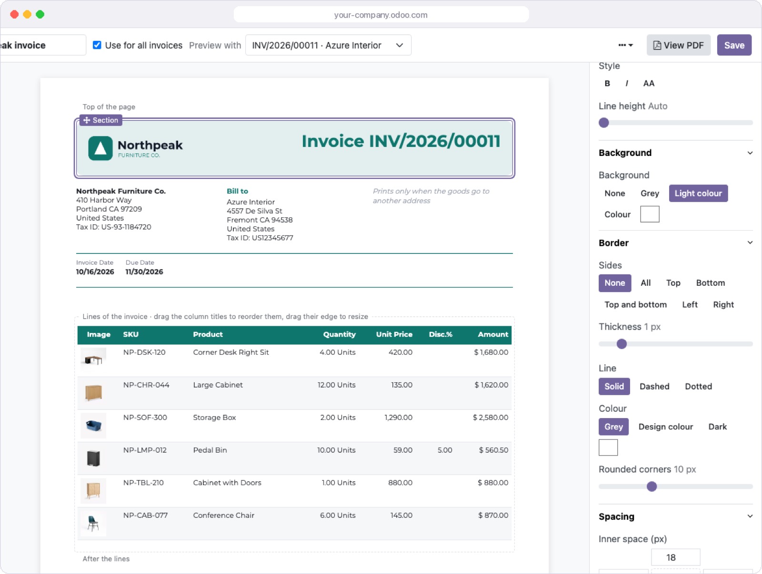The image size is (762, 574).
Task: Click the browser address bar
Action: click(x=381, y=15)
